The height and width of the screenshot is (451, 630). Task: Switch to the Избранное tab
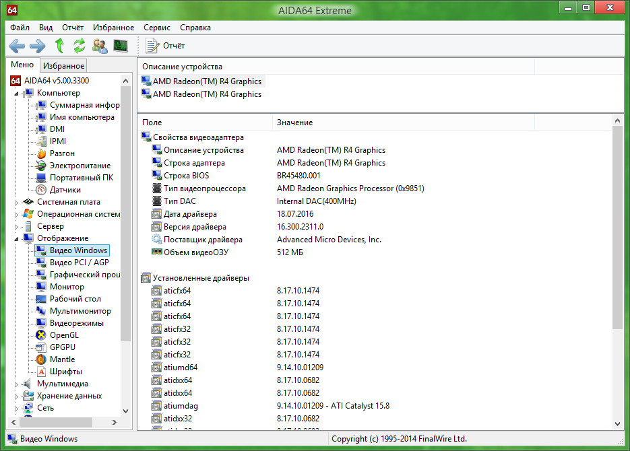pos(63,65)
